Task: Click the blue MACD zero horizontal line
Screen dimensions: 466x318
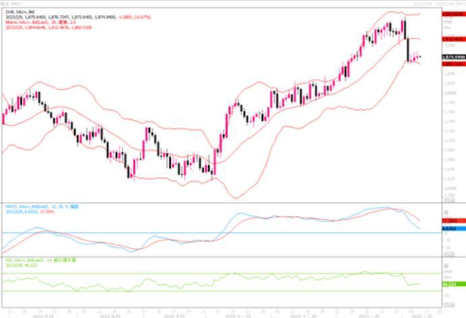Action: (202, 233)
